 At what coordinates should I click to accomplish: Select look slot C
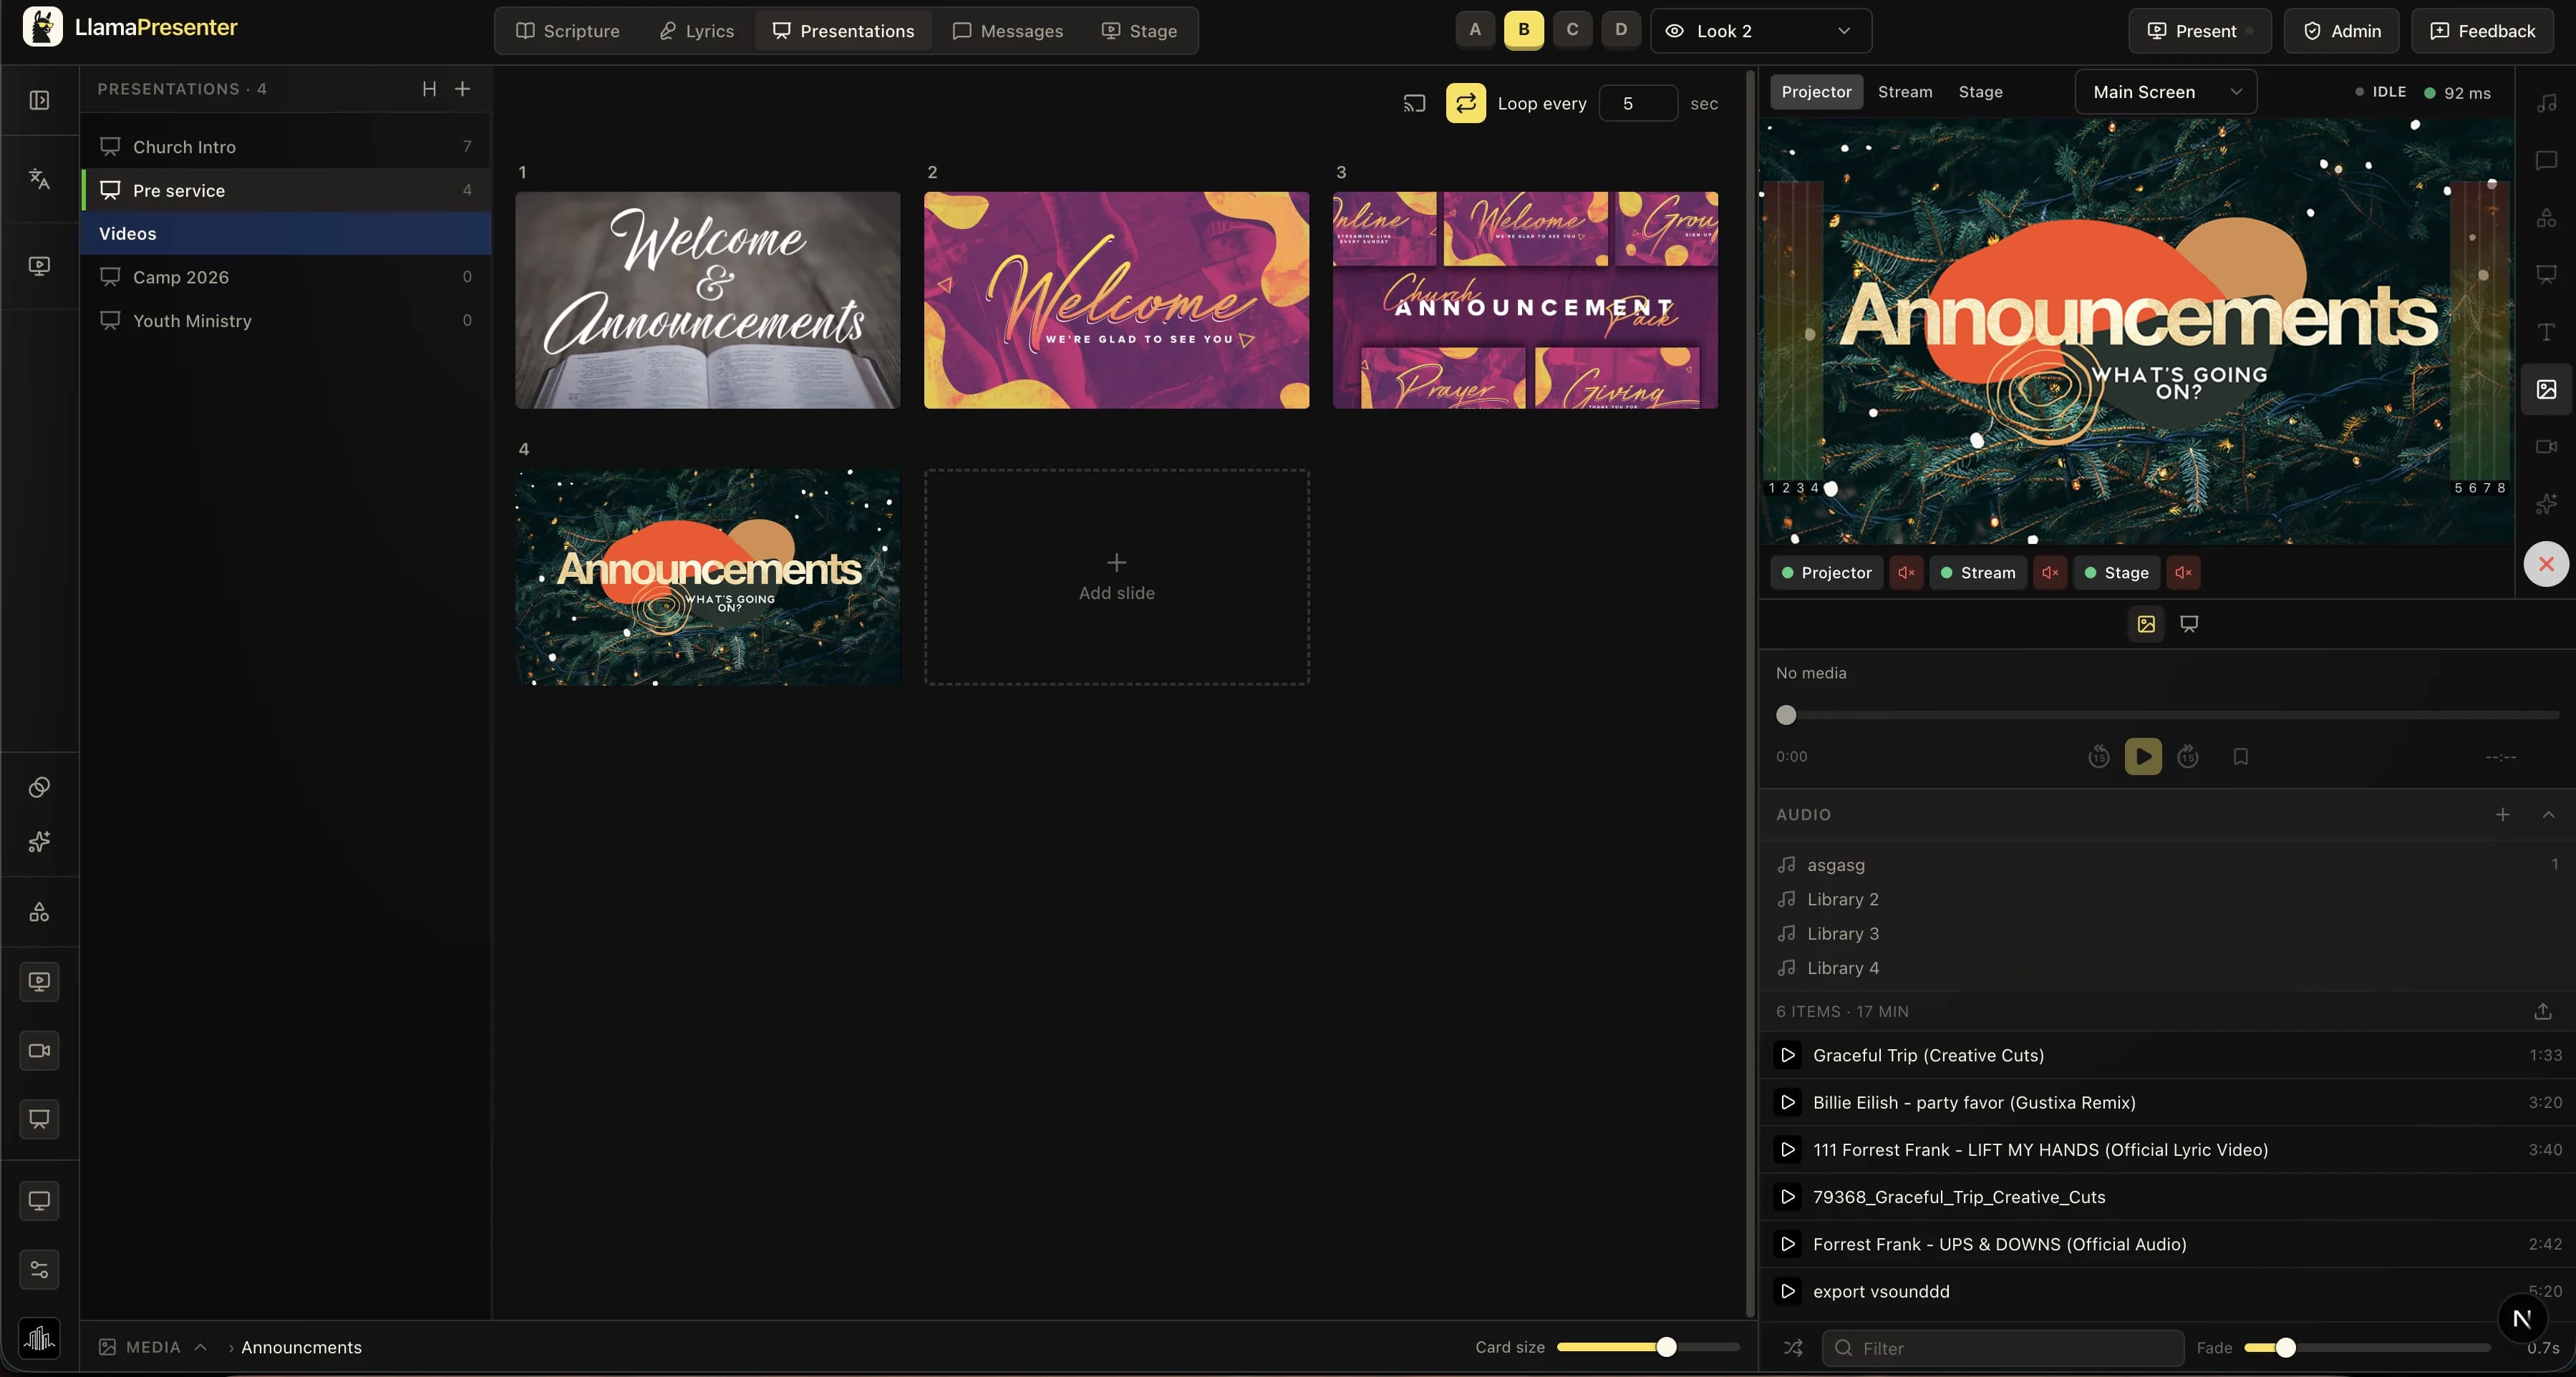coord(1572,30)
